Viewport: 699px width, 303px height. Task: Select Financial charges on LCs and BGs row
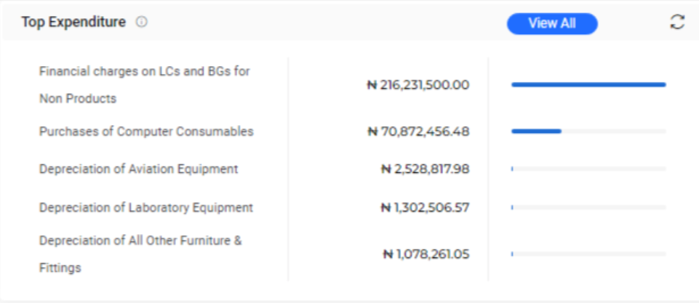point(145,85)
